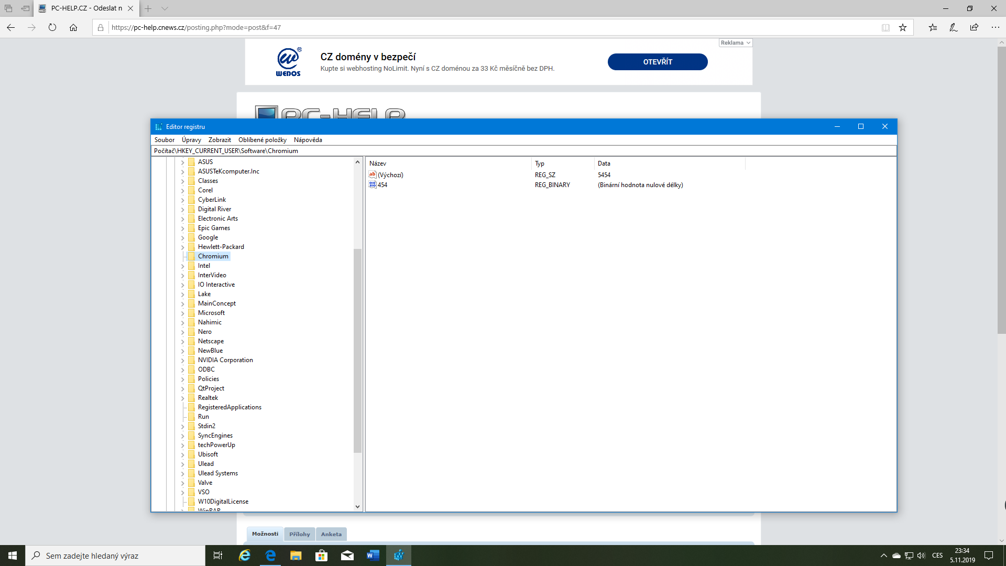Open the Mail app from taskbar
The width and height of the screenshot is (1006, 566).
[347, 556]
